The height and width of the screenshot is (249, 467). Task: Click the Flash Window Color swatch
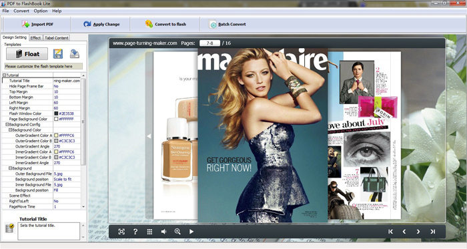coord(56,113)
